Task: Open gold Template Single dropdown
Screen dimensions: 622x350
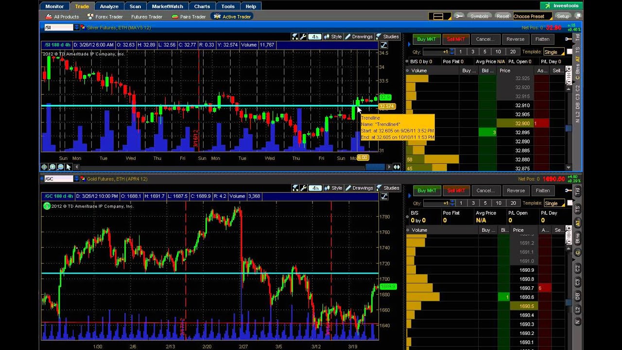Action: [553, 203]
